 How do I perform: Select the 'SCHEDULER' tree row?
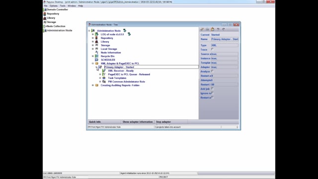[108, 60]
